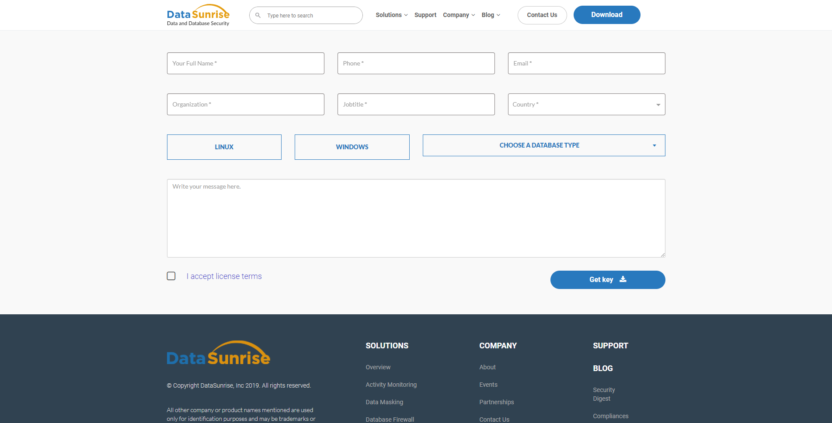Open the Blog menu item
Screen dimensions: 832x423
488,15
